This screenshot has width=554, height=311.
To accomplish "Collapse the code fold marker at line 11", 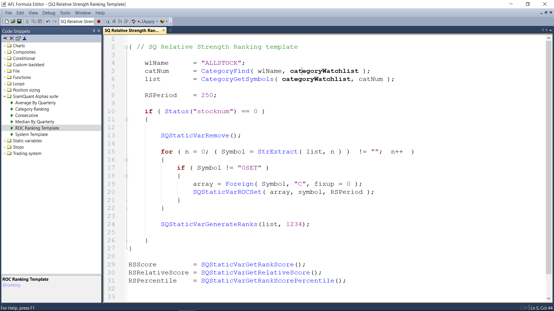I will (x=126, y=120).
